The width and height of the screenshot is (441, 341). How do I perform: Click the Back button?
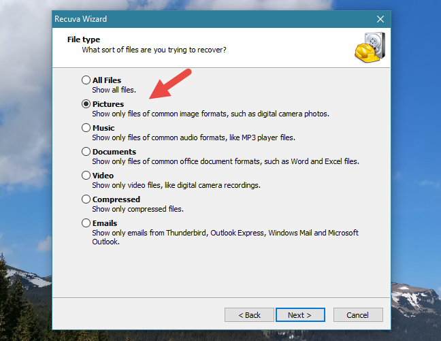[249, 315]
